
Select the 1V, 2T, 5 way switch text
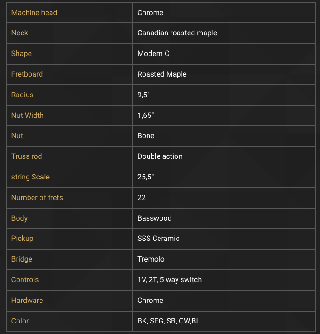coord(170,280)
